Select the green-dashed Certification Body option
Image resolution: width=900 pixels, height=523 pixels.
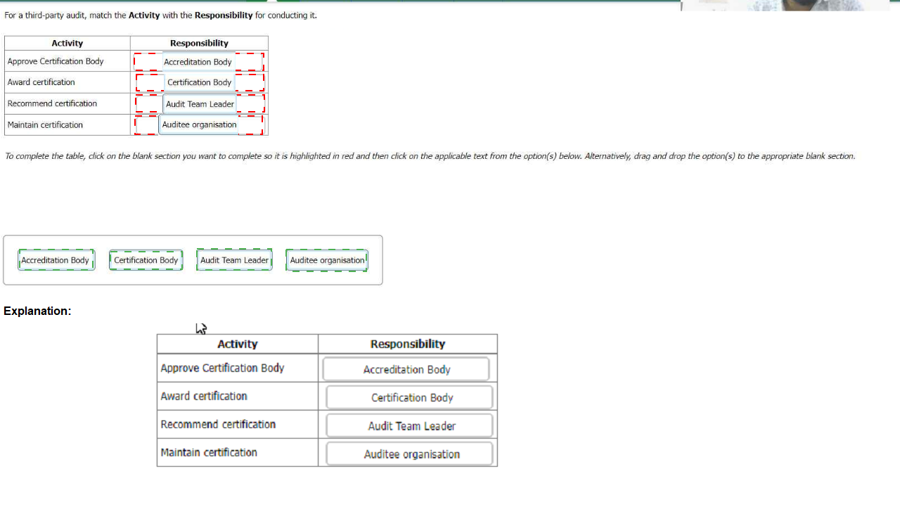pos(146,260)
